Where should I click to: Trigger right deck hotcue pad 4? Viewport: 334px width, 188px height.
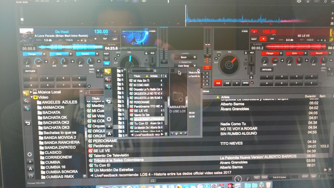tap(311, 76)
